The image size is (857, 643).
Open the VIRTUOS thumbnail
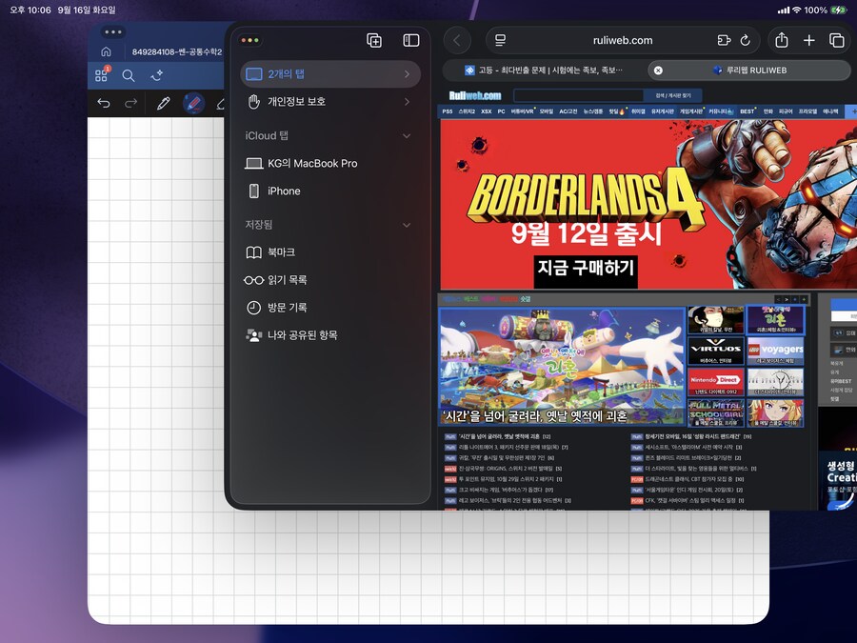coord(715,351)
